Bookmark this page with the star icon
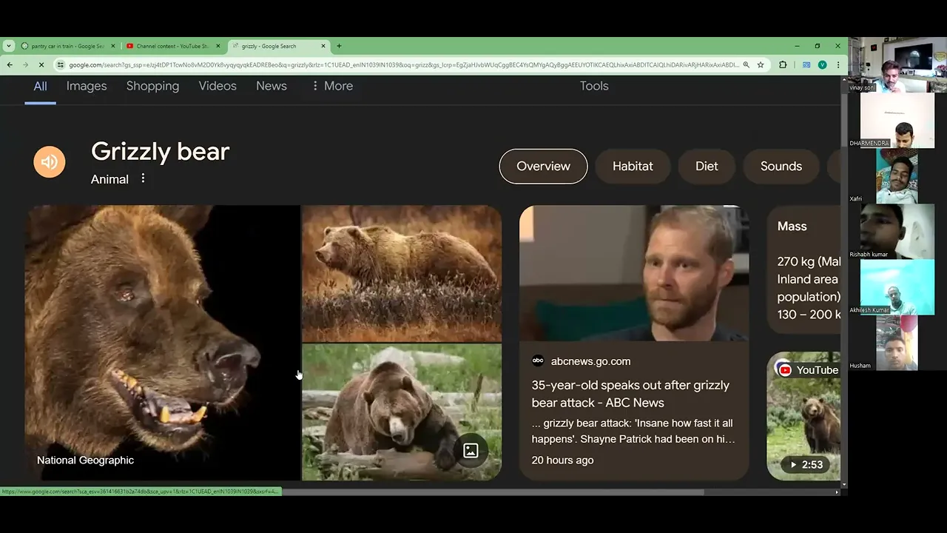 pyautogui.click(x=760, y=65)
